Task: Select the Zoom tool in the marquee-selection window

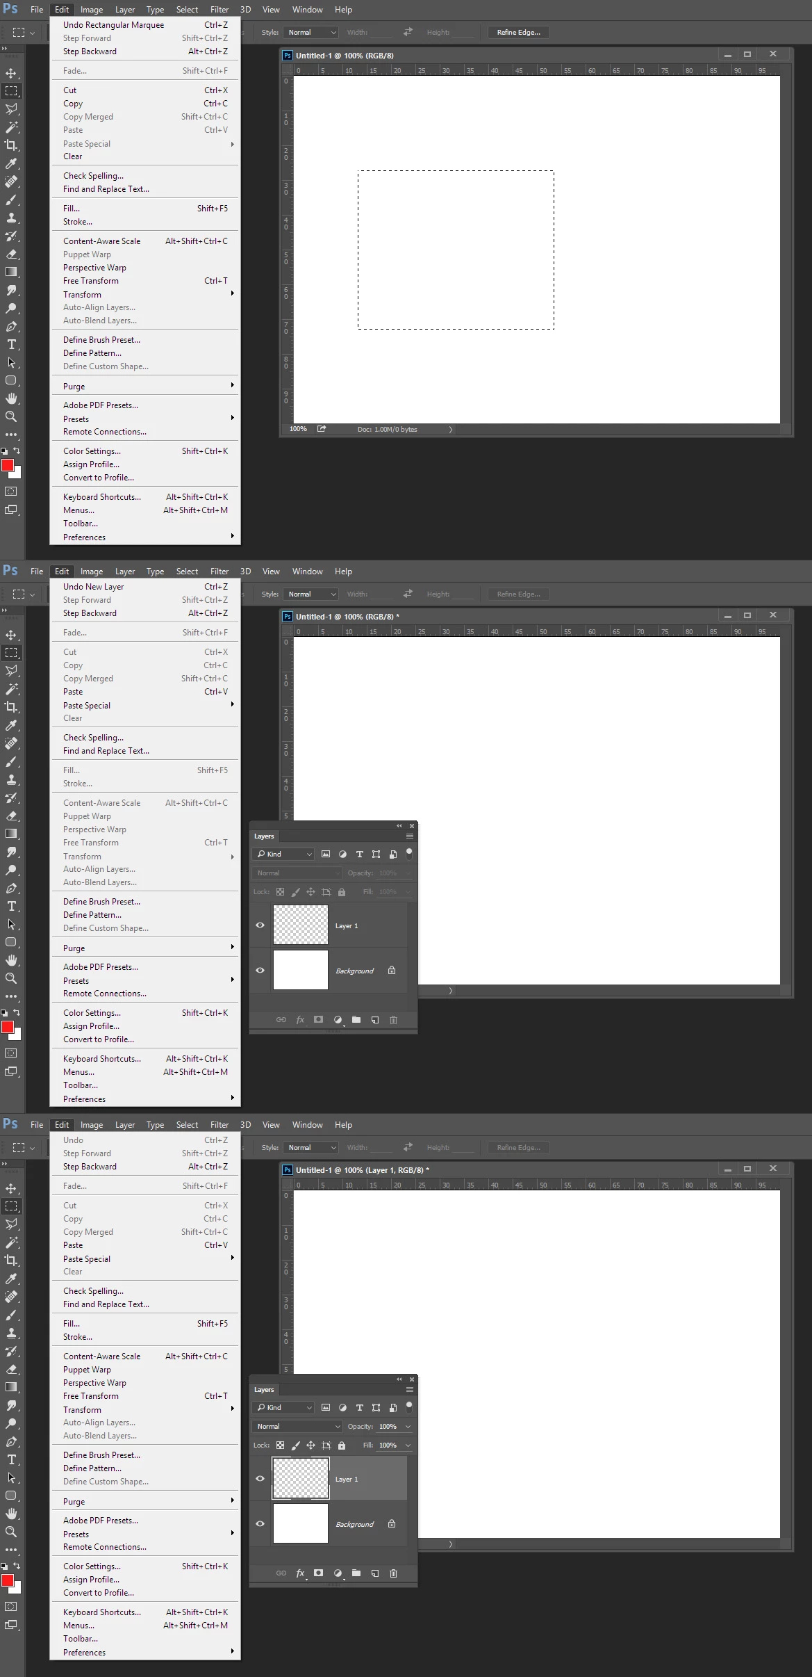Action: pyautogui.click(x=11, y=416)
